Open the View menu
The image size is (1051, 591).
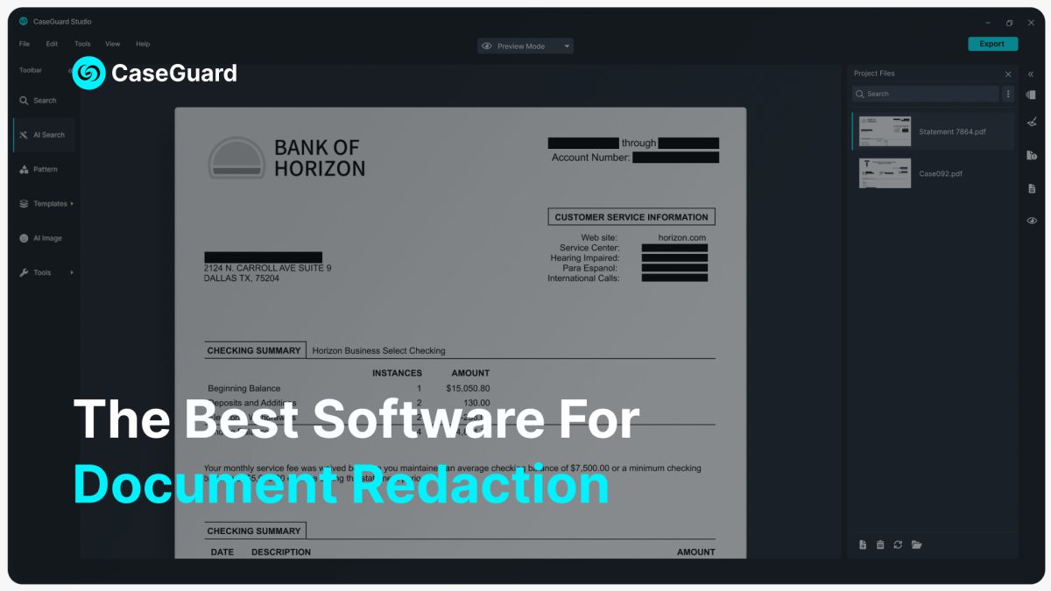click(113, 44)
